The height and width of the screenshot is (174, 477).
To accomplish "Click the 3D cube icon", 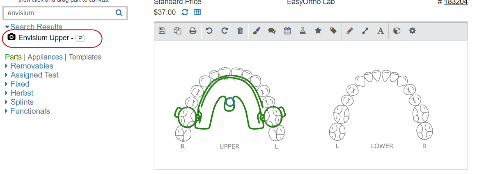I will click(x=397, y=30).
